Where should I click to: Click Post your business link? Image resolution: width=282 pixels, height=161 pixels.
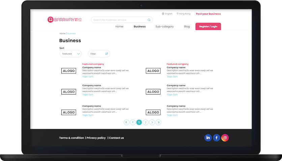[x=208, y=14]
